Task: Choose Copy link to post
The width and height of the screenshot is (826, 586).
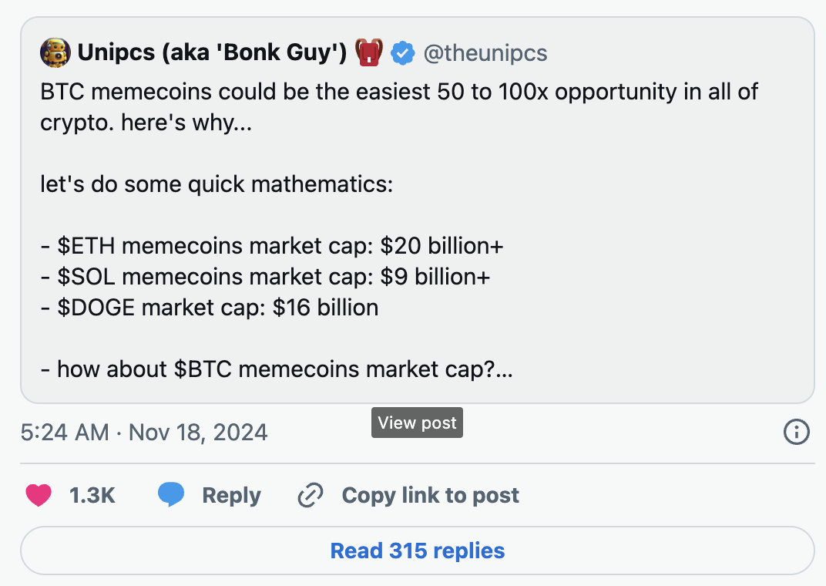Action: click(x=431, y=495)
